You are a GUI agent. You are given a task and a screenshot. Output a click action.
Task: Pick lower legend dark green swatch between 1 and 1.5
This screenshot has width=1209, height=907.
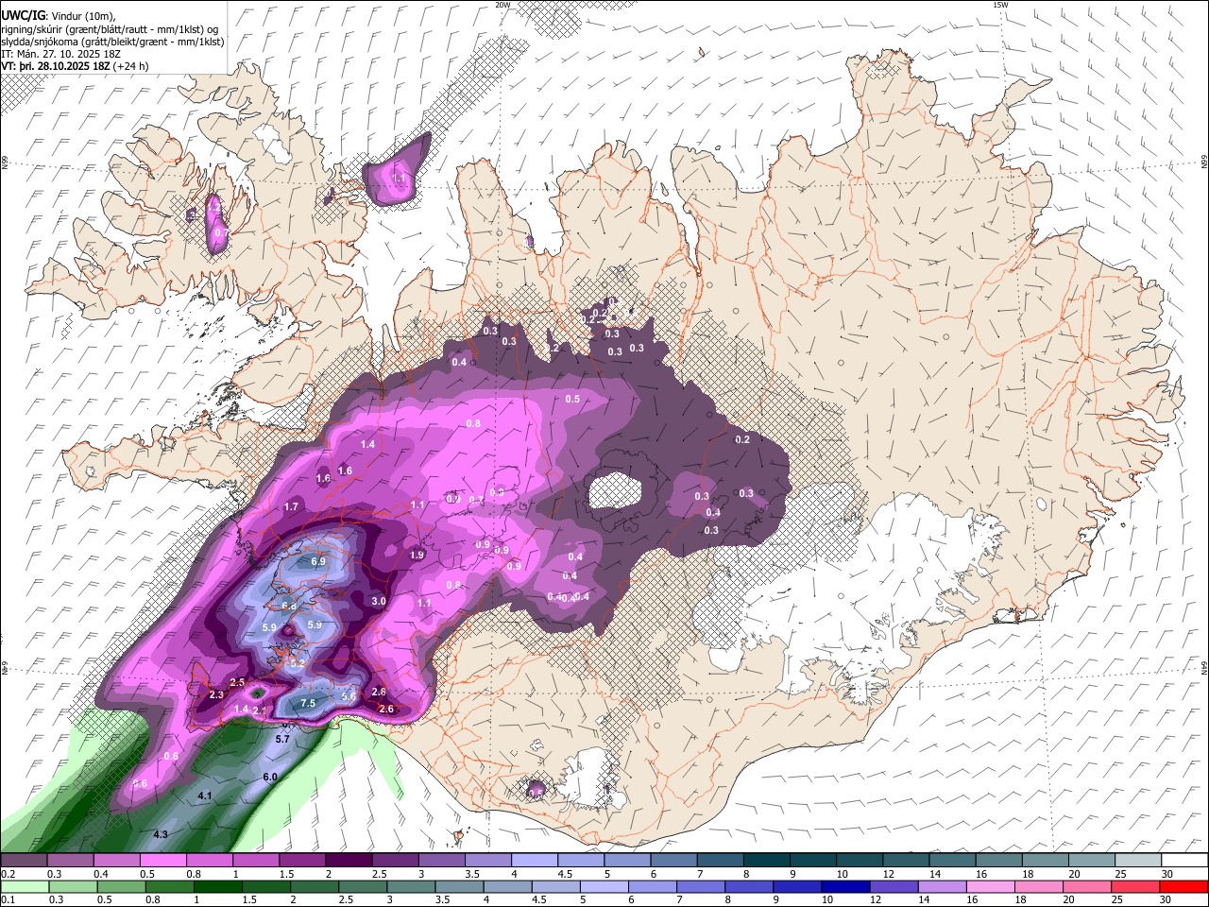pyautogui.click(x=217, y=886)
